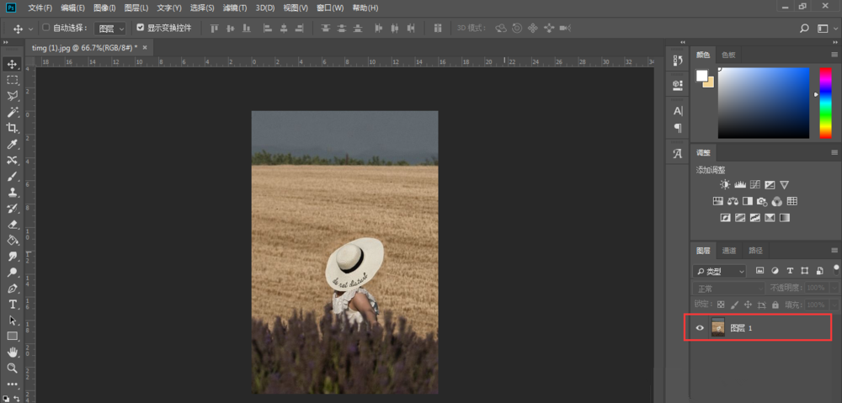Select the Rectangular Marquee tool
The height and width of the screenshot is (403, 842).
coord(13,80)
